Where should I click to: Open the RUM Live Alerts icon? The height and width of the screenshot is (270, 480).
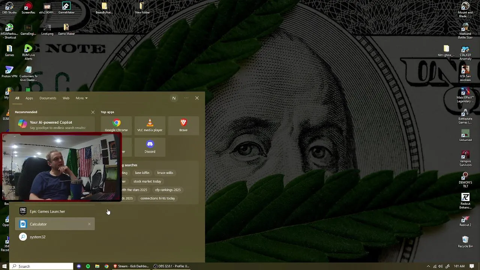[x=28, y=52]
